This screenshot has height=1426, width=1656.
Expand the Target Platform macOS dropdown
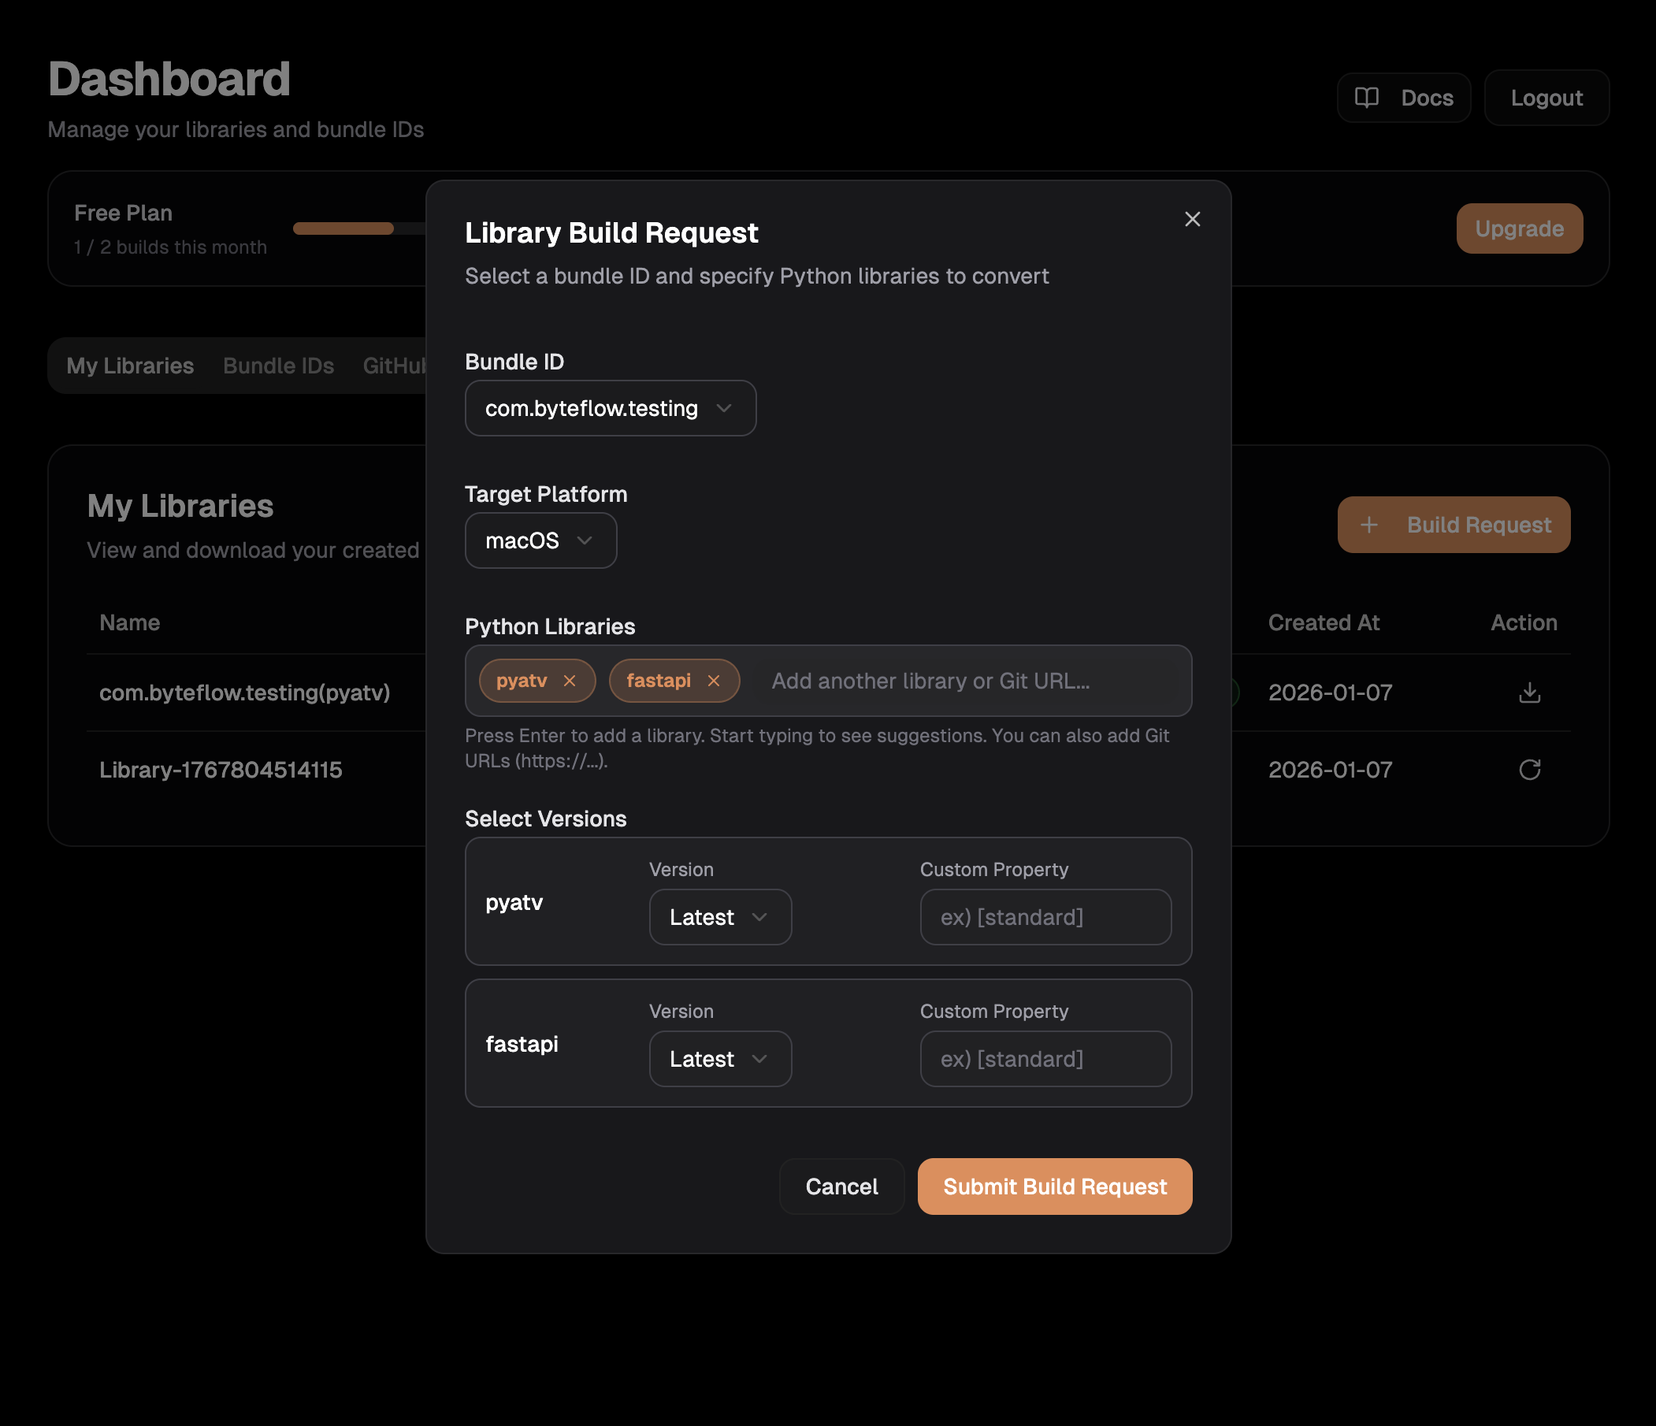point(540,541)
